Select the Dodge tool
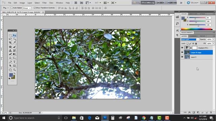 click(x=14, y=58)
